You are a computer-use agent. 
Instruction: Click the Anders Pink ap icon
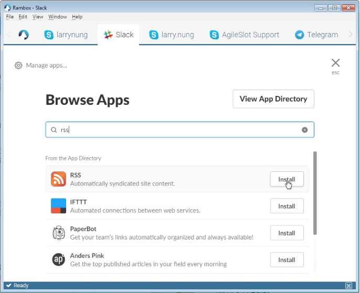click(58, 259)
